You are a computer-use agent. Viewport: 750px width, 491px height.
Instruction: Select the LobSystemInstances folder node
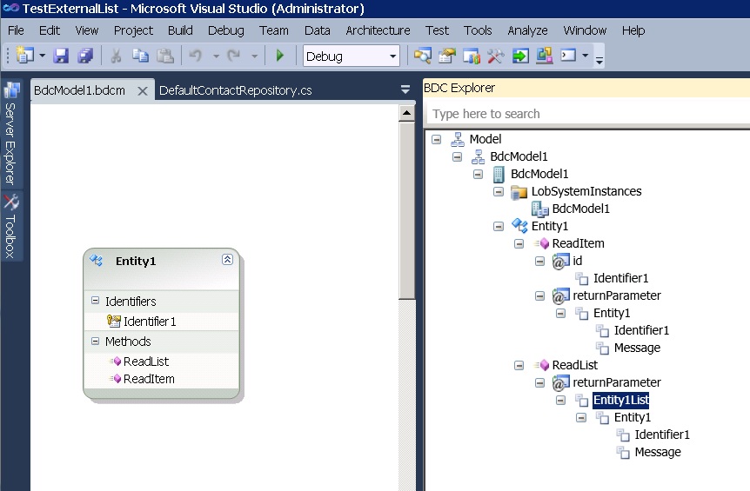(x=586, y=191)
